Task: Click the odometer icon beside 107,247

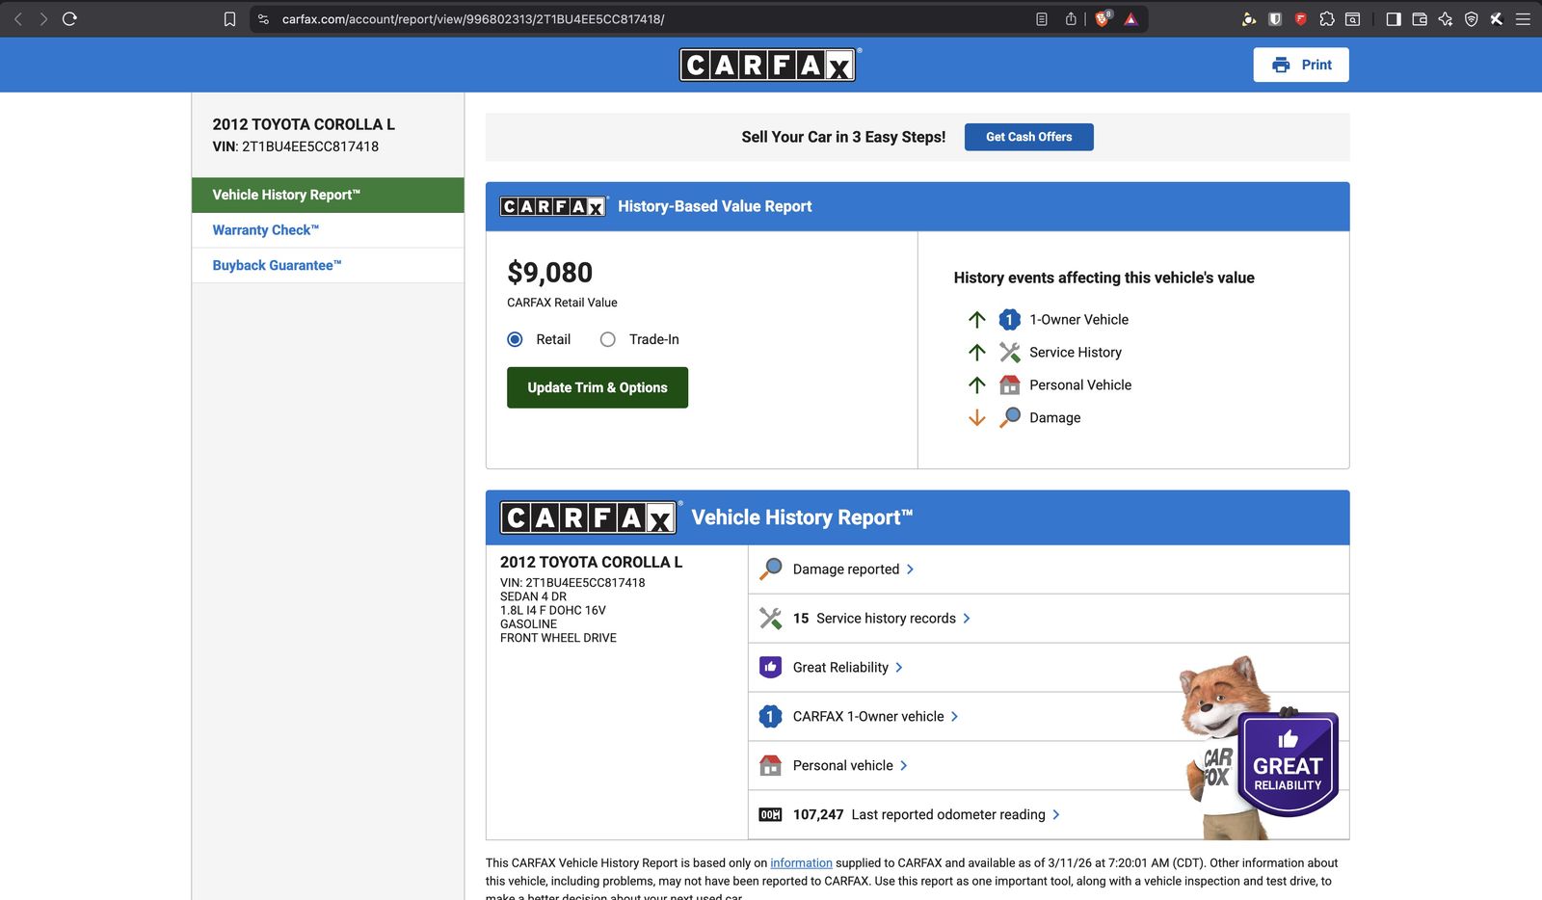Action: [x=770, y=815]
